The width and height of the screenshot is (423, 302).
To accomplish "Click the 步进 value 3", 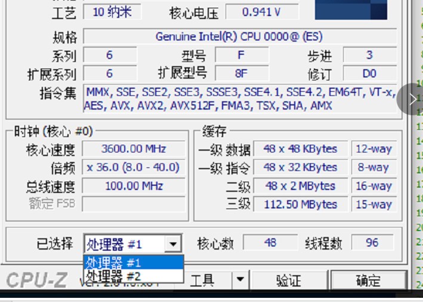I will [x=369, y=55].
